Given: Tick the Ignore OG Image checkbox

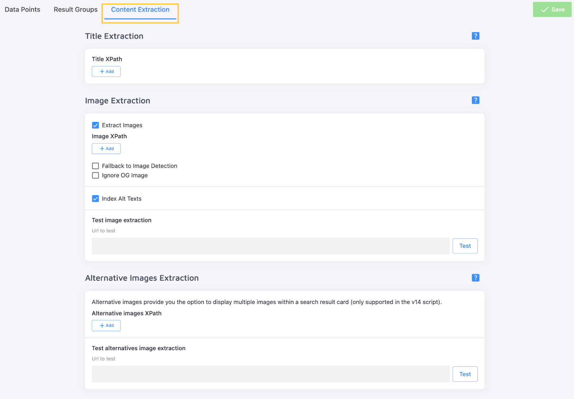Looking at the screenshot, I should pyautogui.click(x=95, y=175).
